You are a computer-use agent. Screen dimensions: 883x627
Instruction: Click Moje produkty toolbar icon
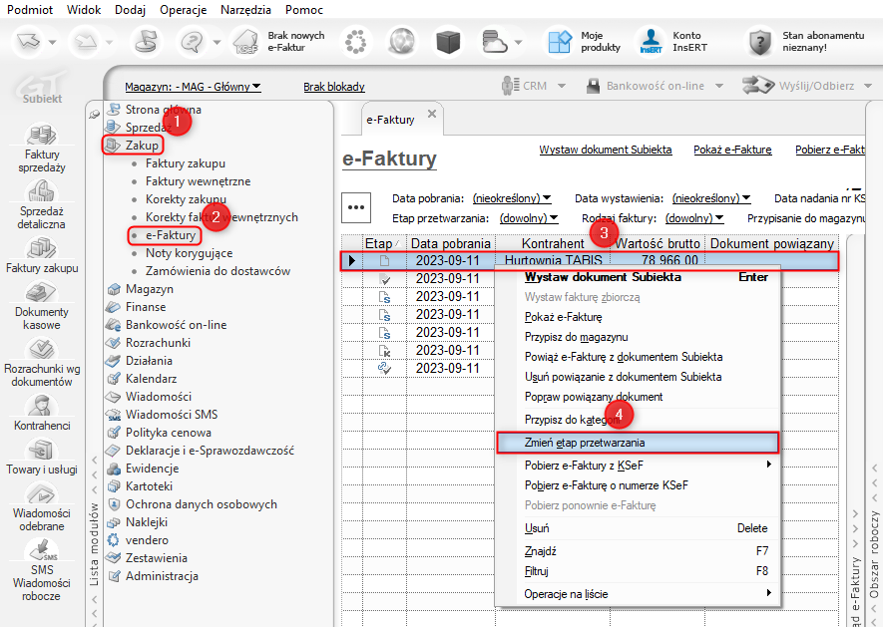559,42
